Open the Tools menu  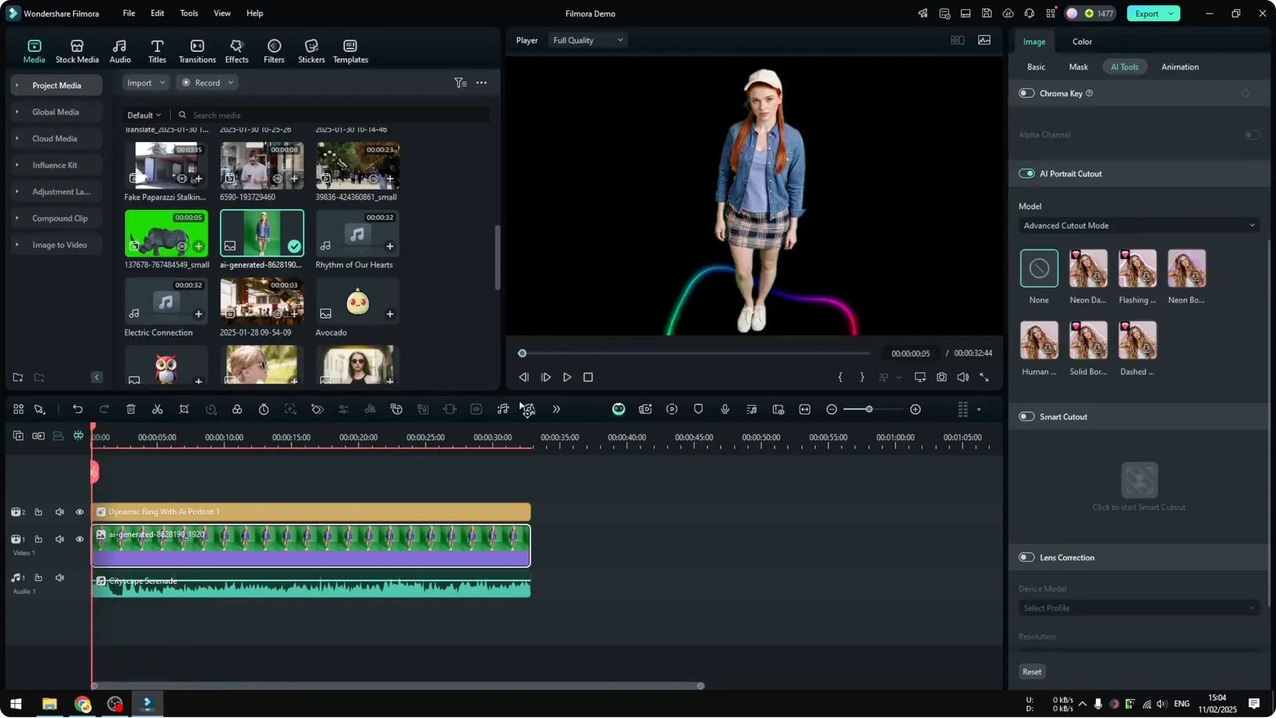point(189,13)
